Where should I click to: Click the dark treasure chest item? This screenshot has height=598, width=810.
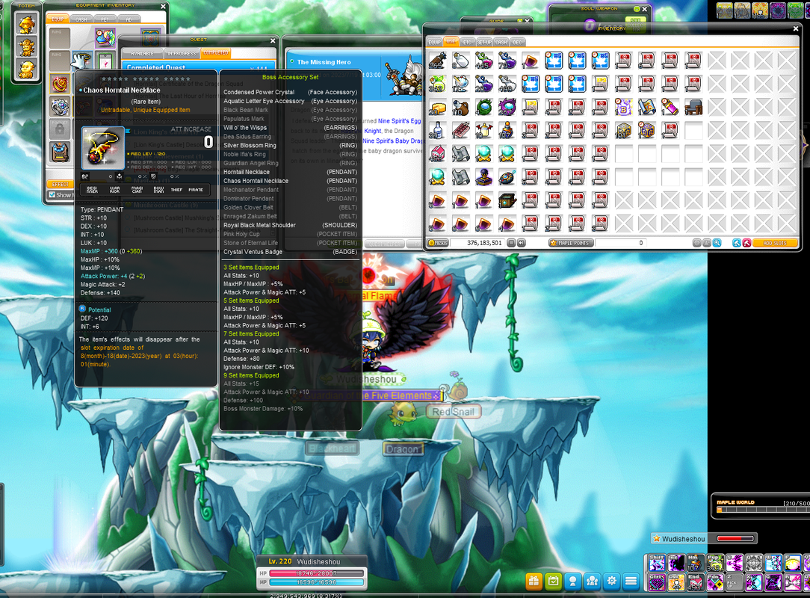(x=507, y=200)
